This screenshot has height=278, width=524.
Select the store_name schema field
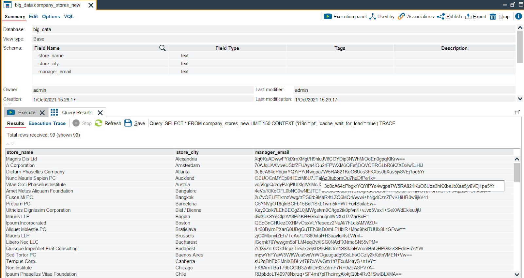51,56
